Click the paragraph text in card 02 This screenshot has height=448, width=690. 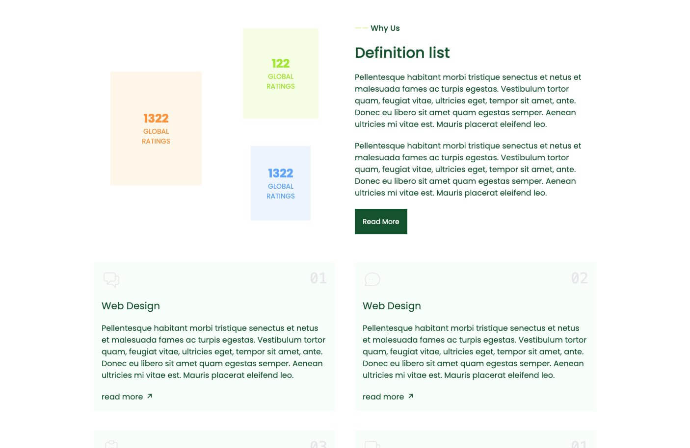475,351
